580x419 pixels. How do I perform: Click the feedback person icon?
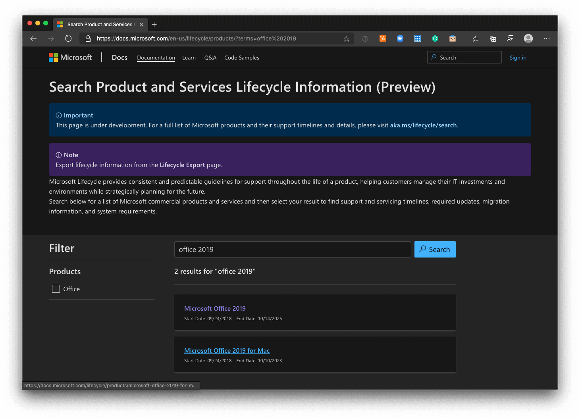(510, 38)
